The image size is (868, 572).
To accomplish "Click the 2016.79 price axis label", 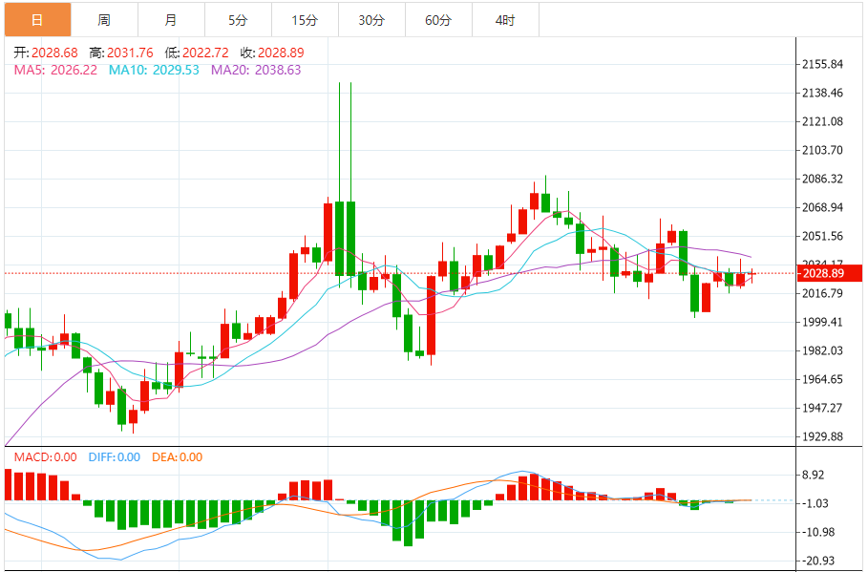I will point(822,293).
